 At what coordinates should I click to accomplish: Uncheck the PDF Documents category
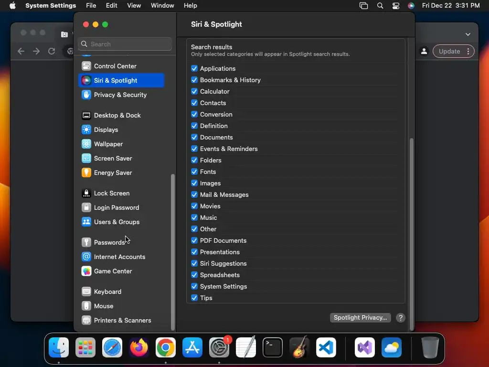coord(194,241)
